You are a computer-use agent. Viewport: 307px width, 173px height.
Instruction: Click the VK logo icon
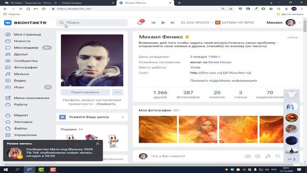(8, 23)
